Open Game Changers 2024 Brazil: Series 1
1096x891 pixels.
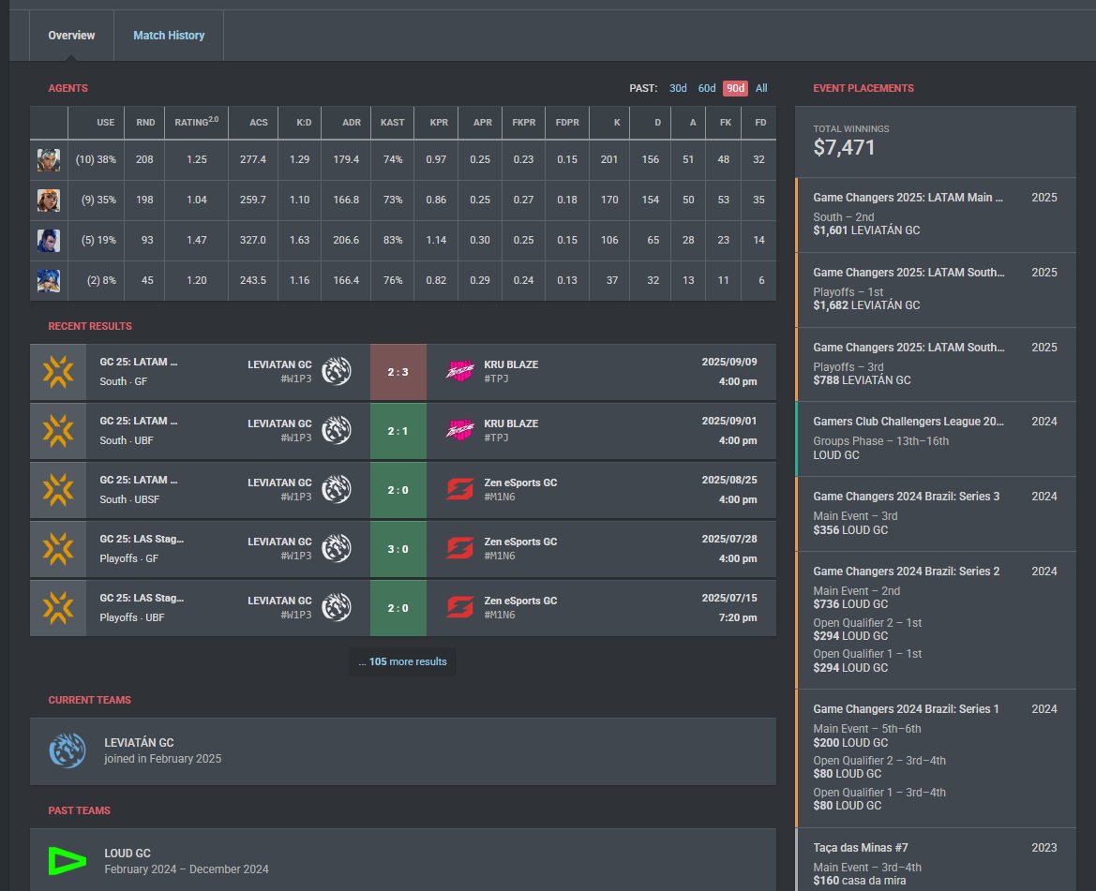936,758
